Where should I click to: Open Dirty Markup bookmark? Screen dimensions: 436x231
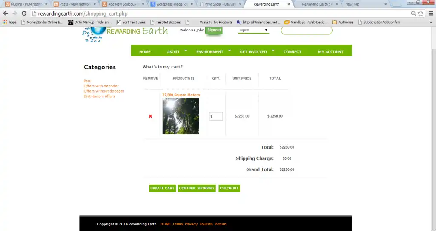coord(90,22)
